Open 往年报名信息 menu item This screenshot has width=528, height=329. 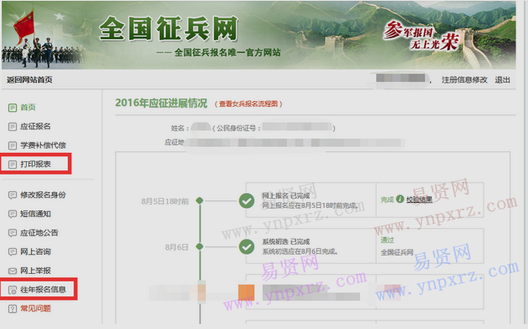point(44,290)
